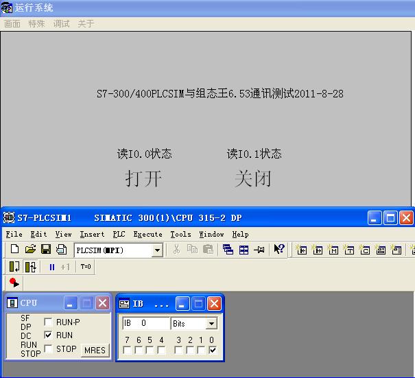Insert Vertical Bits view icon
Image resolution: width=415 pixels, height=378 pixels.
click(x=396, y=249)
